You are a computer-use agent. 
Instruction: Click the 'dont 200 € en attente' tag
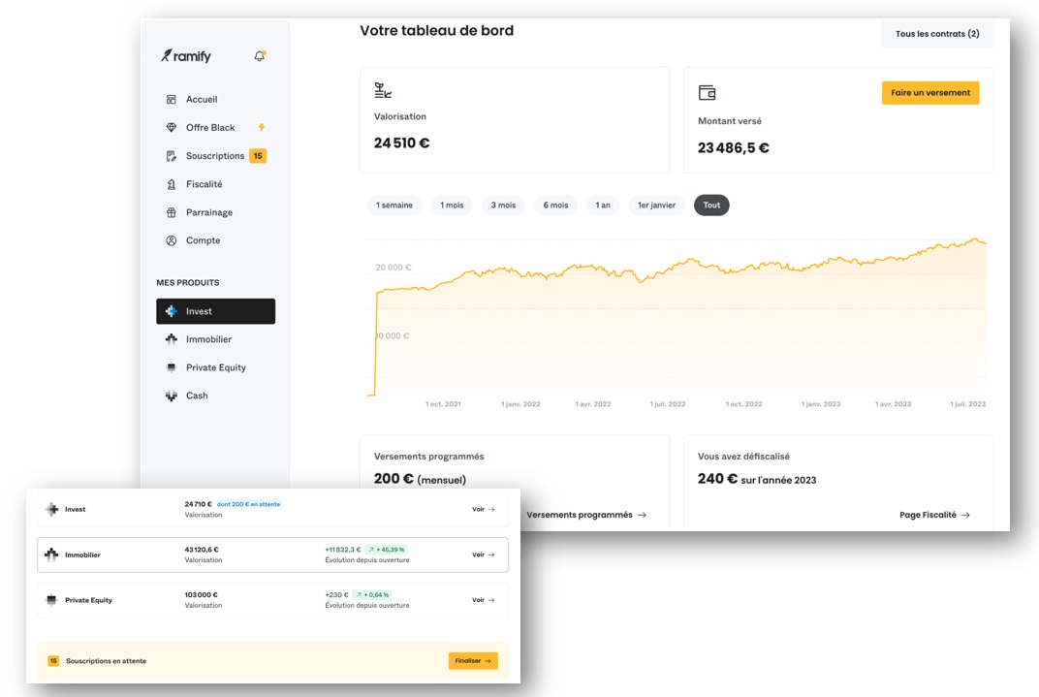248,504
